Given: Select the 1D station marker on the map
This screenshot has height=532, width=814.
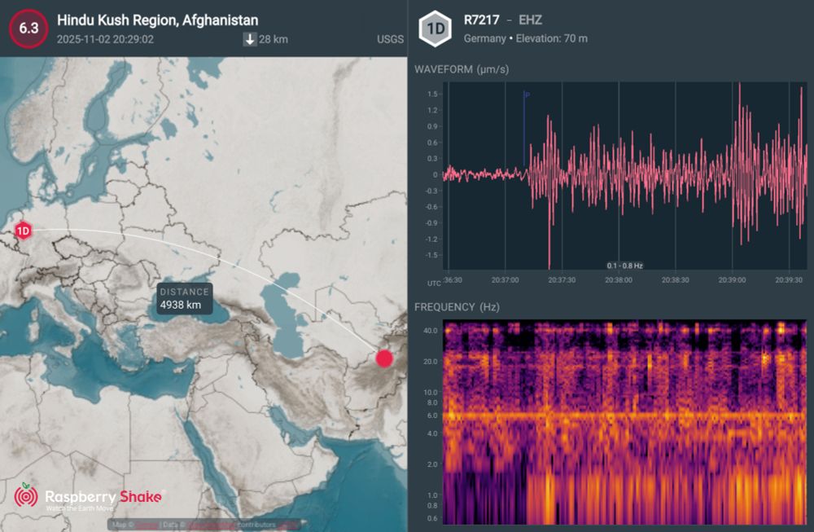Looking at the screenshot, I should pos(22,230).
